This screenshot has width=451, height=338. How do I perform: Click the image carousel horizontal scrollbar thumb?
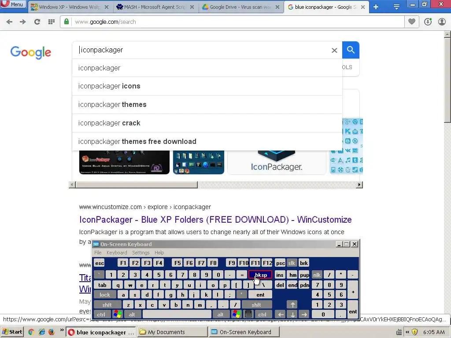[x=137, y=185]
